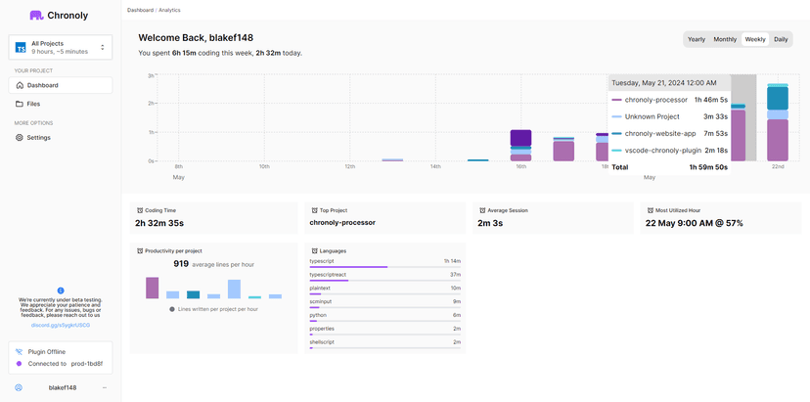Click the Total 1h 59m 50s tooltip row
810x402 pixels.
[x=669, y=167]
